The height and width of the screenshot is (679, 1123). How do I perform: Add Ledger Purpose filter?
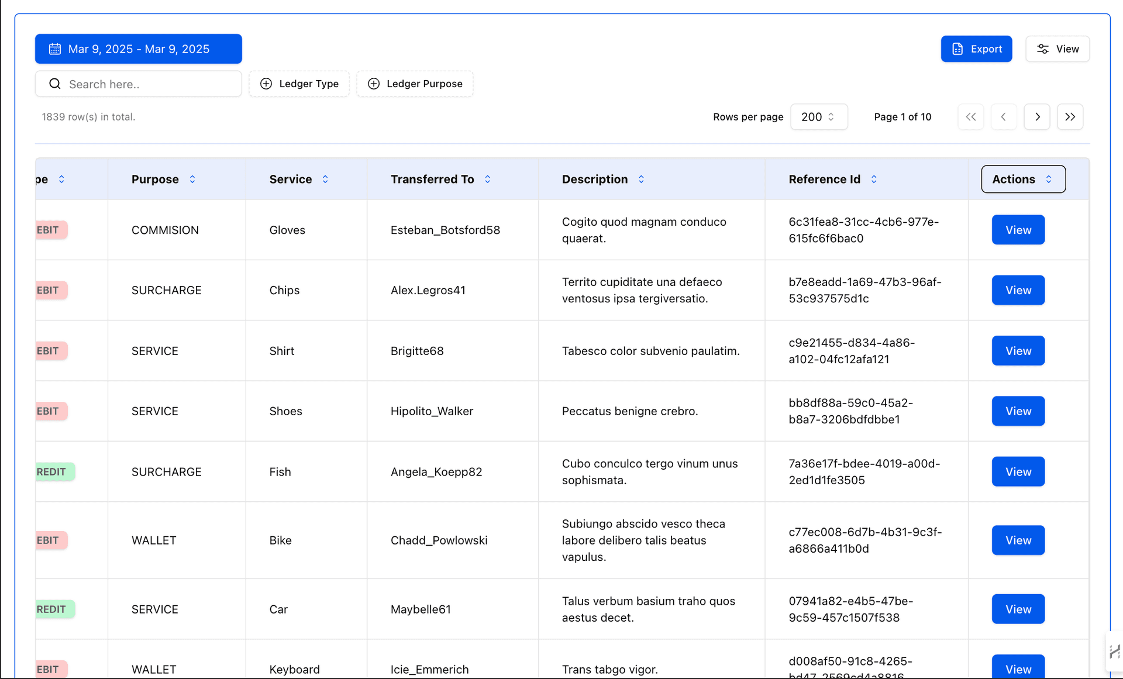point(415,84)
